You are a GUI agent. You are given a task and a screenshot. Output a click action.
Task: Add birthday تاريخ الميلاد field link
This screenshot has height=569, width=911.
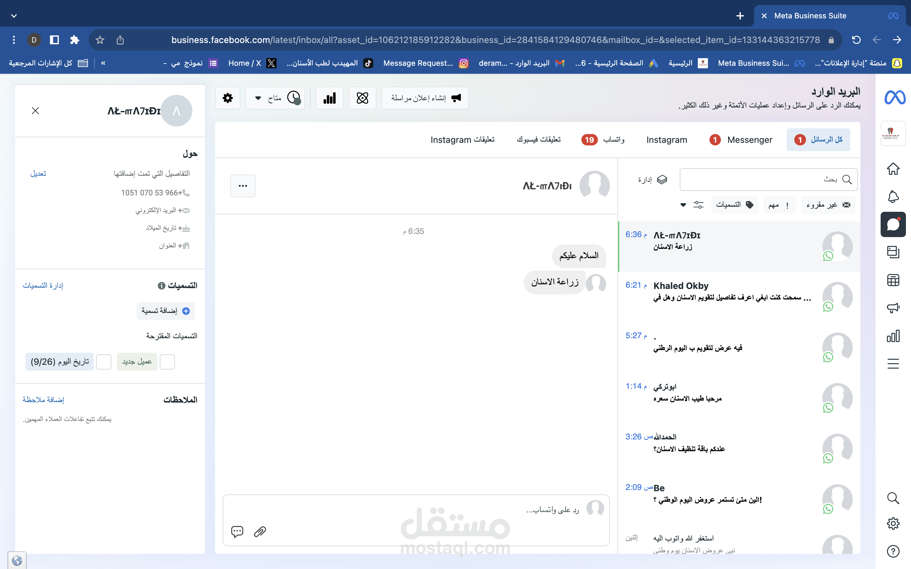point(168,228)
